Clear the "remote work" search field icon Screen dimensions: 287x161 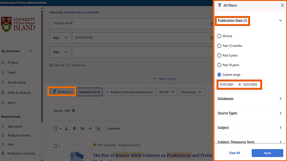212,24
